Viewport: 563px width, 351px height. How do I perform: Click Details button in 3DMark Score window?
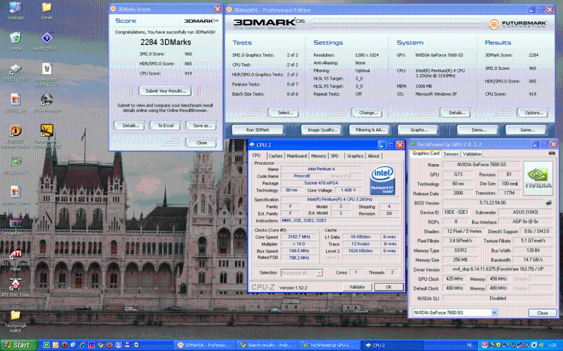coord(131,126)
